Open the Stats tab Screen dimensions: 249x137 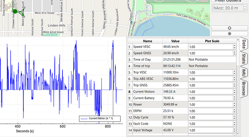click(244, 59)
